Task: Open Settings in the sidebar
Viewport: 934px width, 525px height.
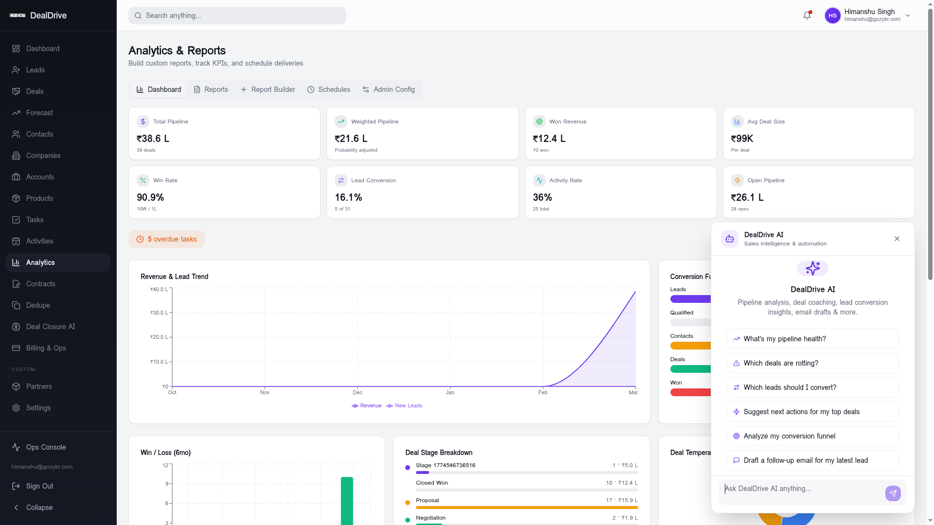Action: click(58, 408)
